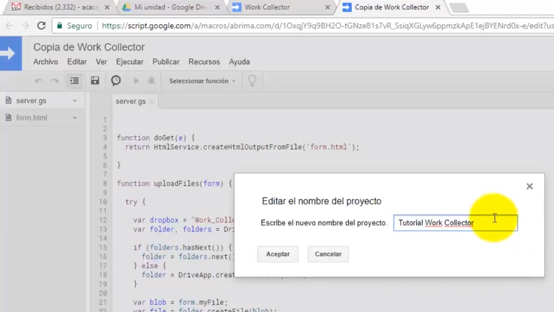
Task: Click the code line 'function doGet(e) {'
Action: [x=156, y=138]
